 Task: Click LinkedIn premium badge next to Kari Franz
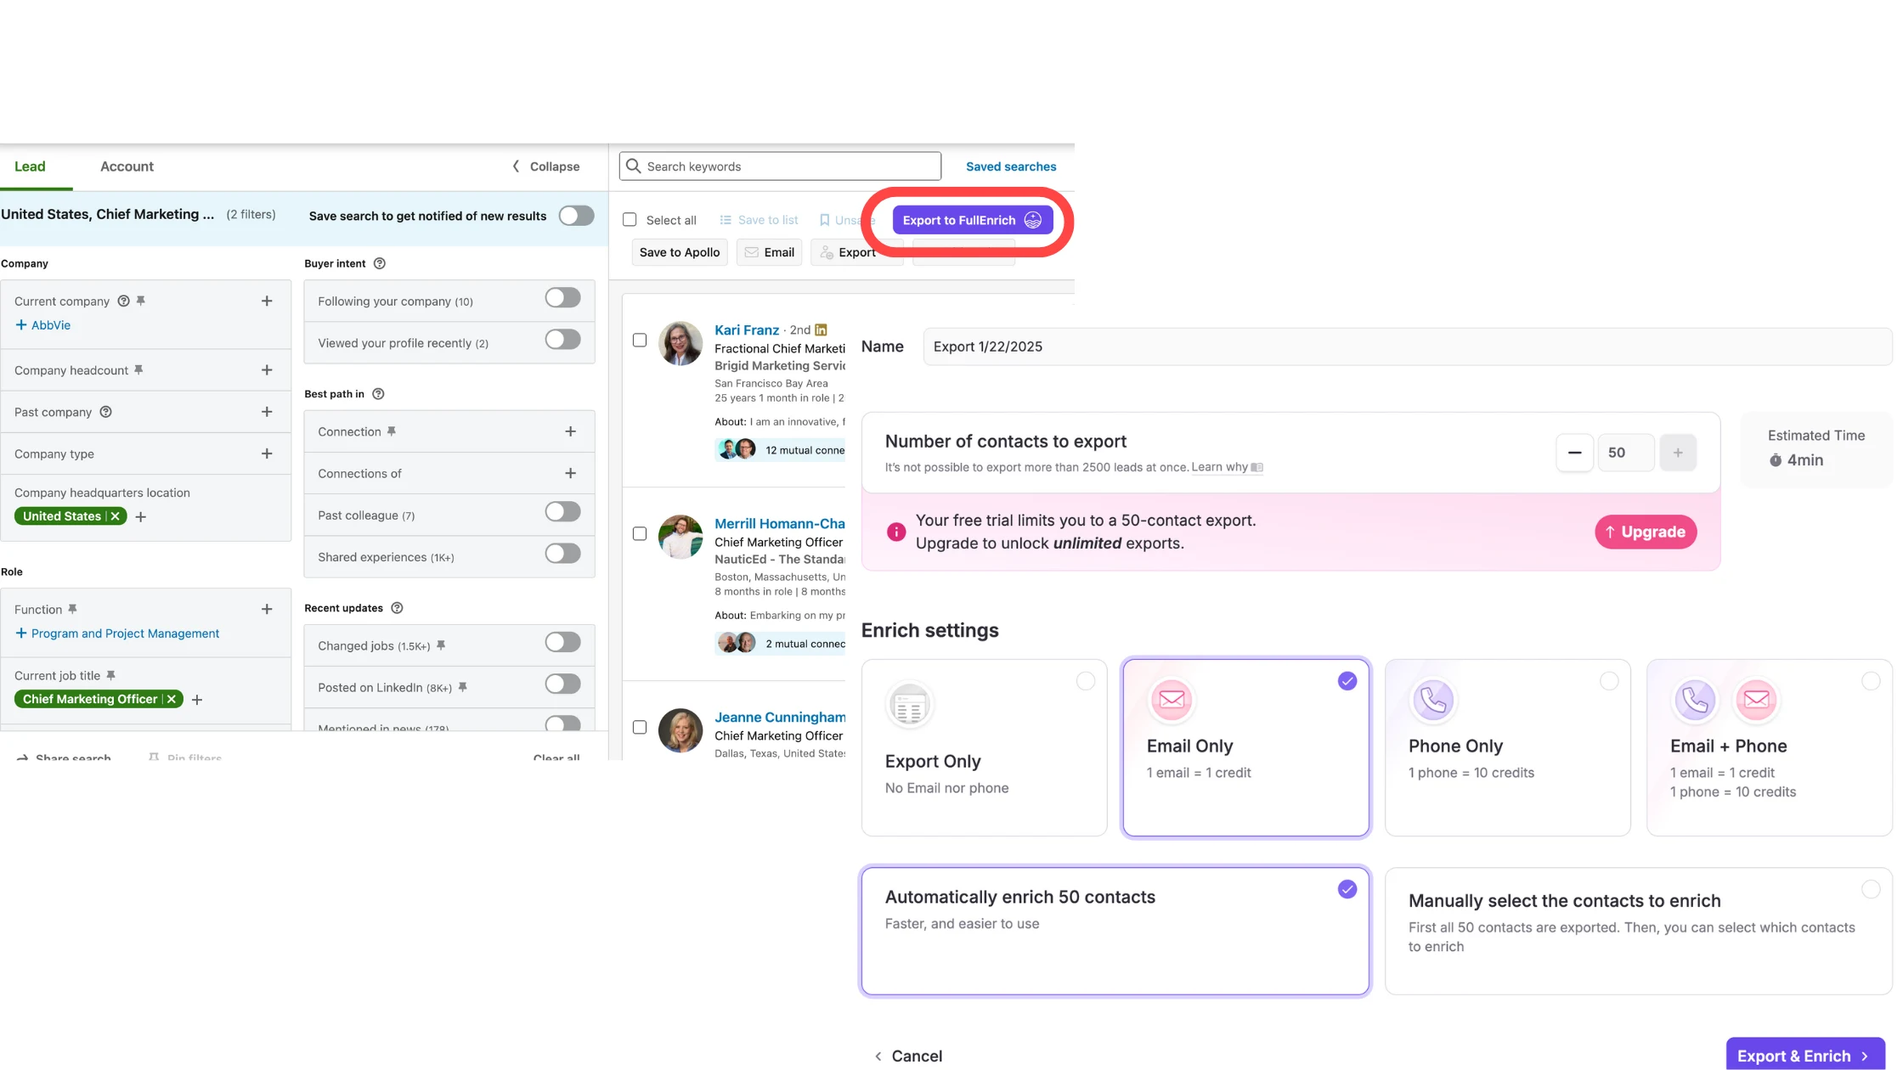(x=821, y=329)
